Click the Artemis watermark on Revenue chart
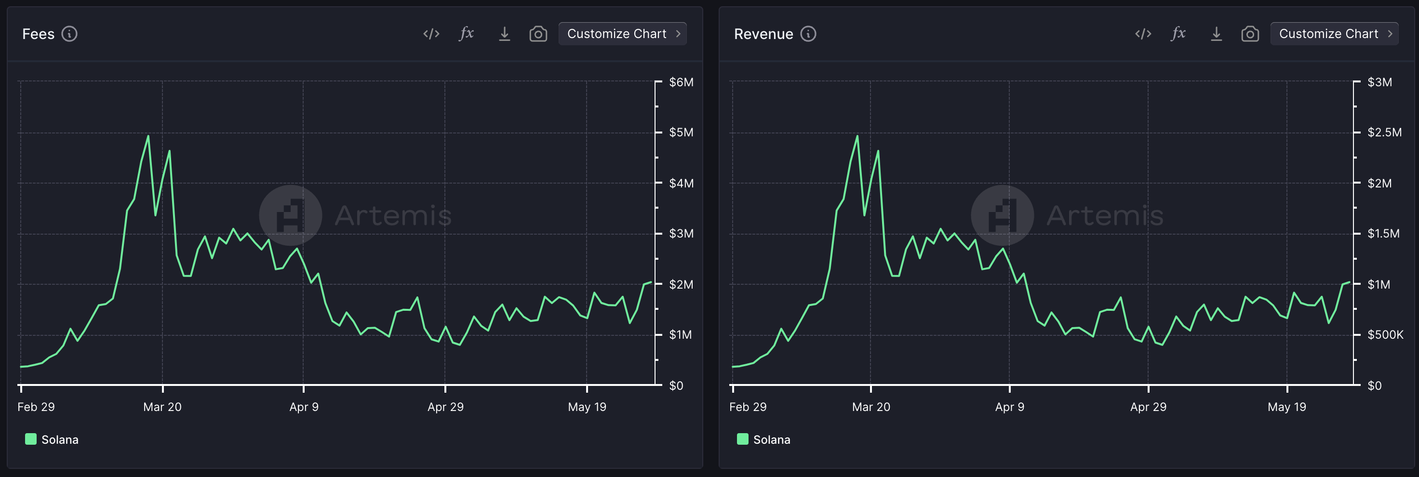 point(1067,215)
